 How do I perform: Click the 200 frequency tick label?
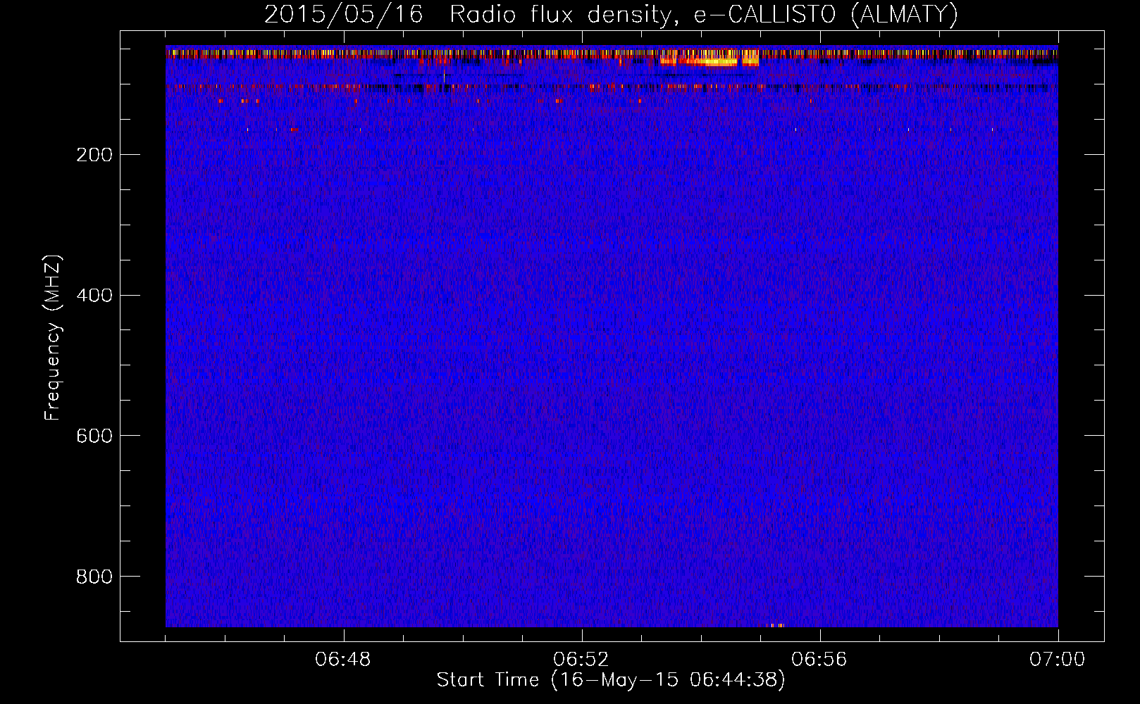click(x=94, y=155)
